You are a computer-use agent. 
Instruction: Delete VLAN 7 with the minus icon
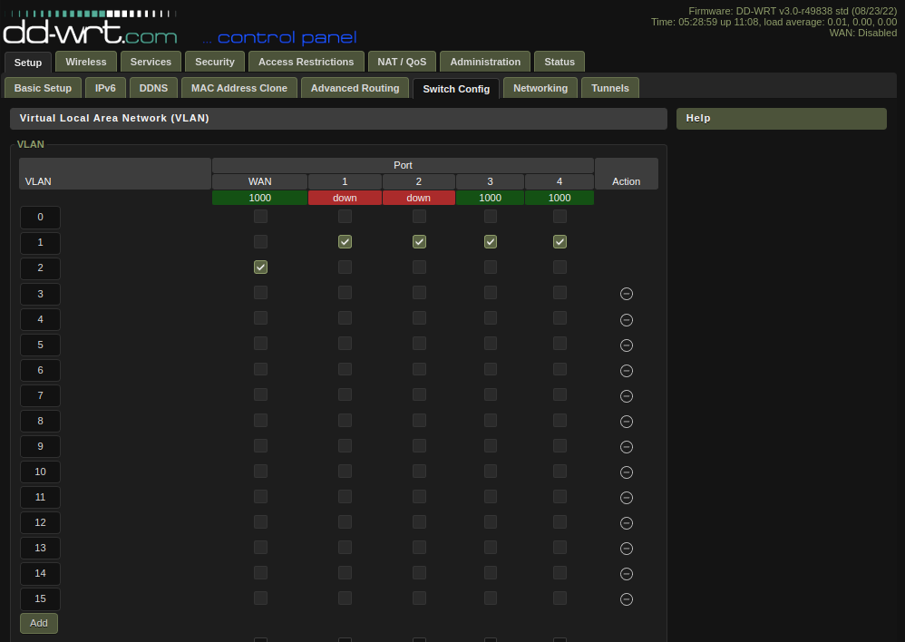click(626, 395)
